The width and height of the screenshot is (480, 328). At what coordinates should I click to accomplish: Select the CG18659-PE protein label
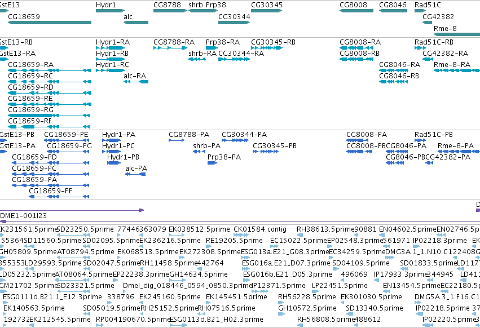pyautogui.click(x=66, y=135)
